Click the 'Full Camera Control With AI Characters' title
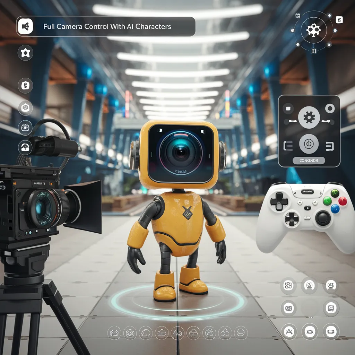 click(107, 27)
